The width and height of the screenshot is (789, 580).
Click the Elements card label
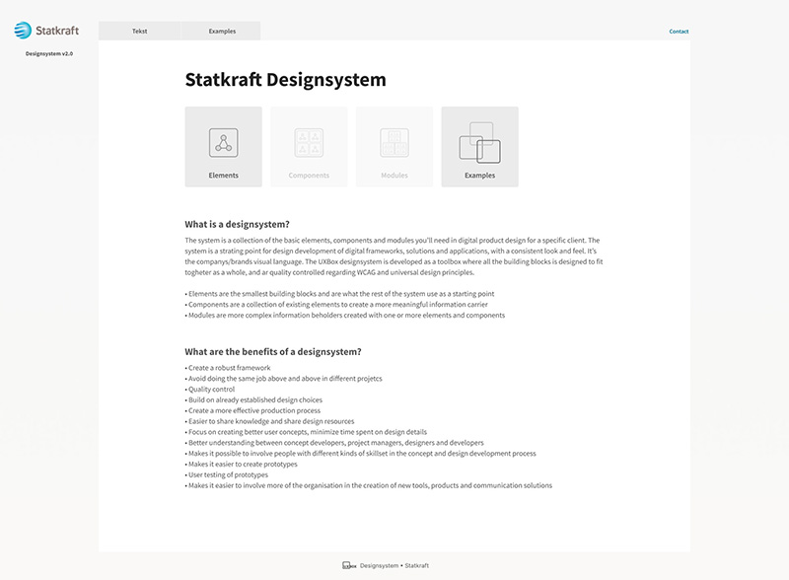click(x=224, y=176)
